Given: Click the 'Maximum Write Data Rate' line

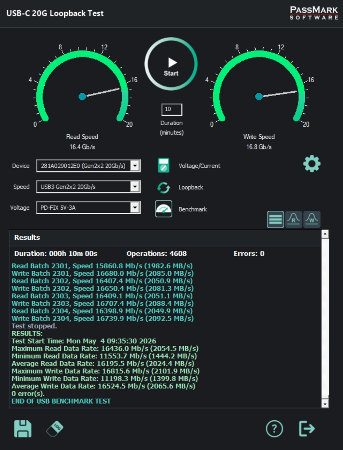Looking at the screenshot, I should [x=106, y=371].
